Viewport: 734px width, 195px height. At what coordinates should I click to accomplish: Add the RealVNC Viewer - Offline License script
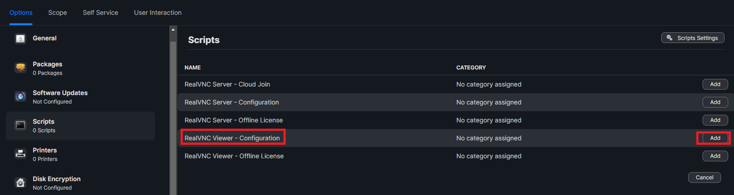pos(715,156)
